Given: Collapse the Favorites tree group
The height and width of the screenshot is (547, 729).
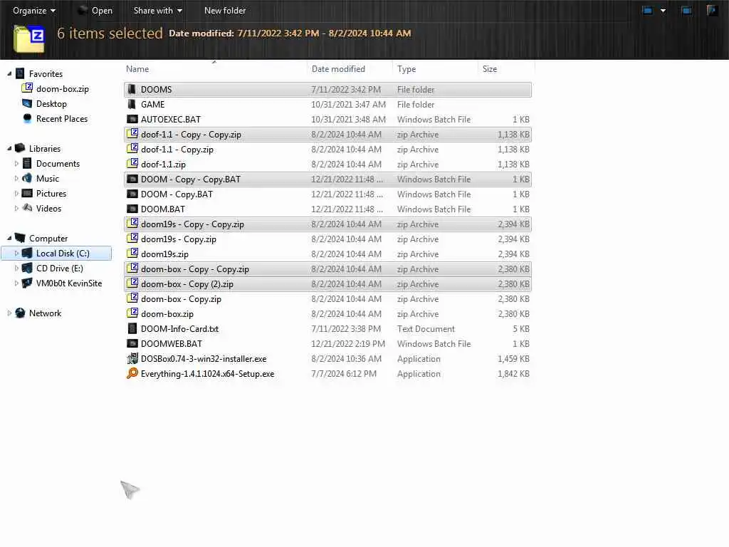Looking at the screenshot, I should (9, 73).
